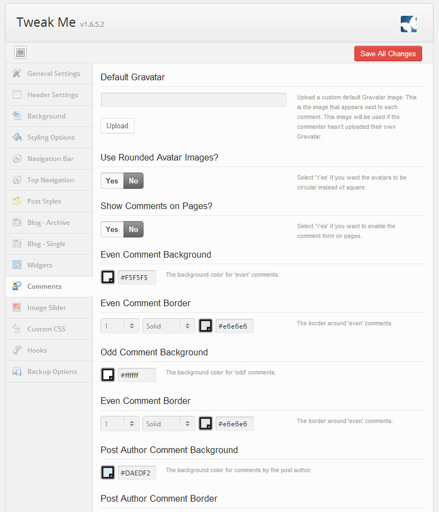Open the Post Author Comment Background color swatch
The image size is (439, 512).
(108, 472)
